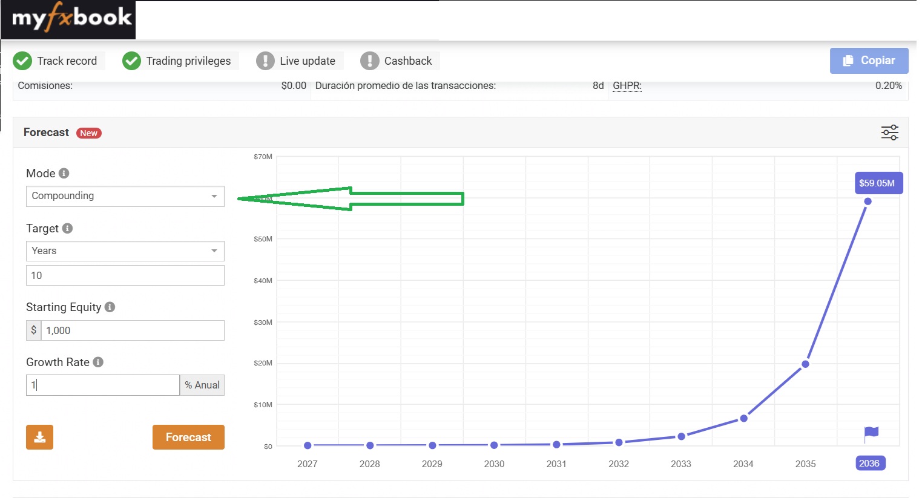Viewport: 922px width, 498px height.
Task: Expand the Years target dropdown
Action: point(125,251)
